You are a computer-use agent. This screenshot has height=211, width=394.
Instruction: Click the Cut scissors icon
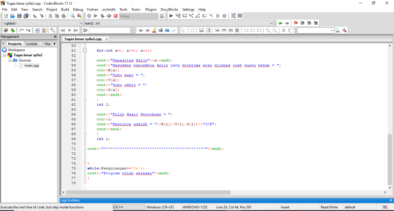51,16
